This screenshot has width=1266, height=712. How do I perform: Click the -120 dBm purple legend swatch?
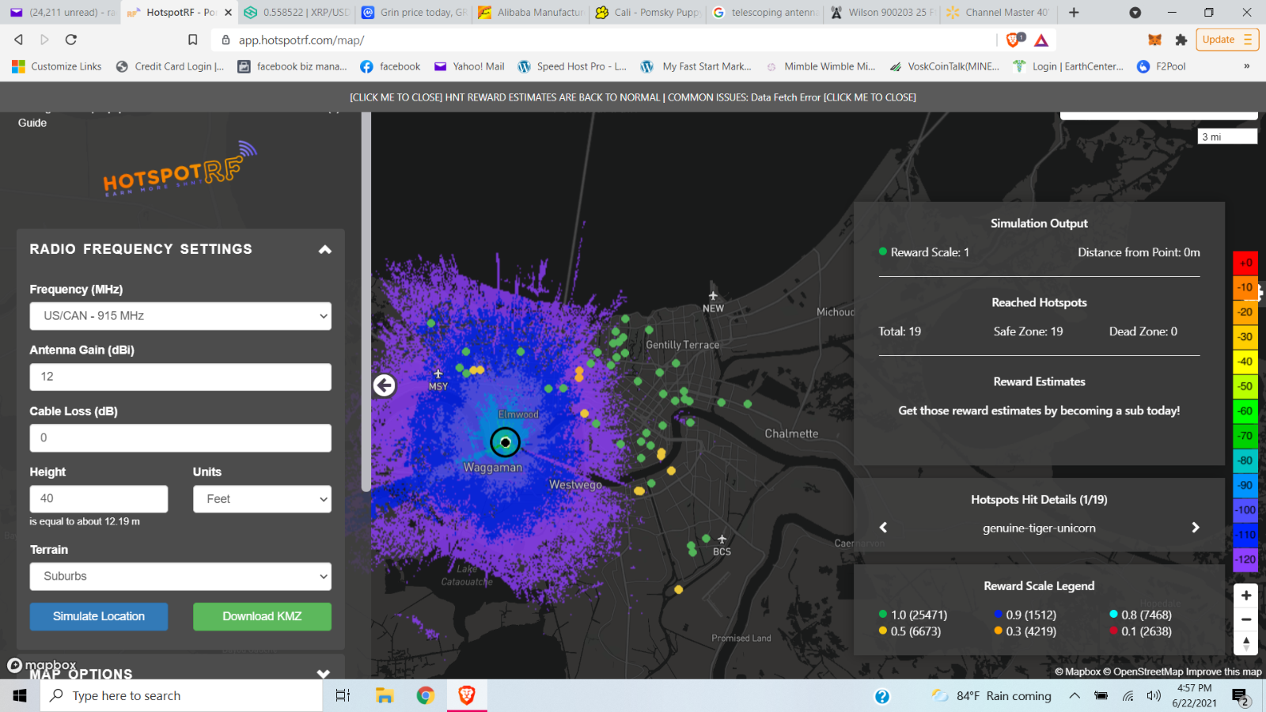pyautogui.click(x=1245, y=559)
